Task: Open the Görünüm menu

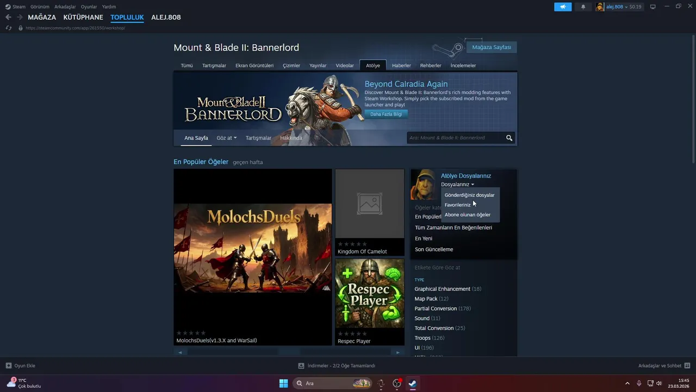Action: (x=40, y=7)
